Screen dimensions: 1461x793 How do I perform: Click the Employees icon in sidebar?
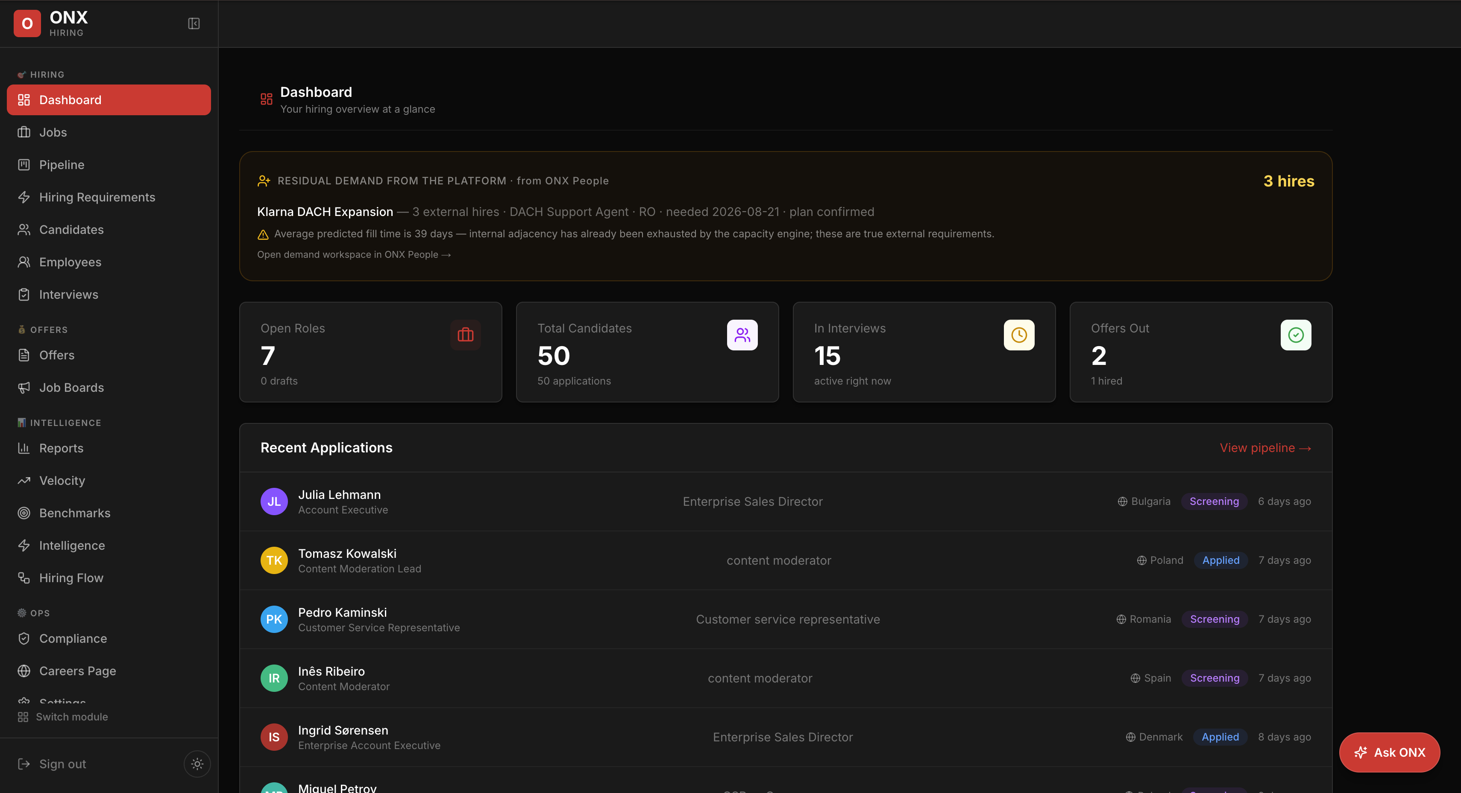point(24,262)
